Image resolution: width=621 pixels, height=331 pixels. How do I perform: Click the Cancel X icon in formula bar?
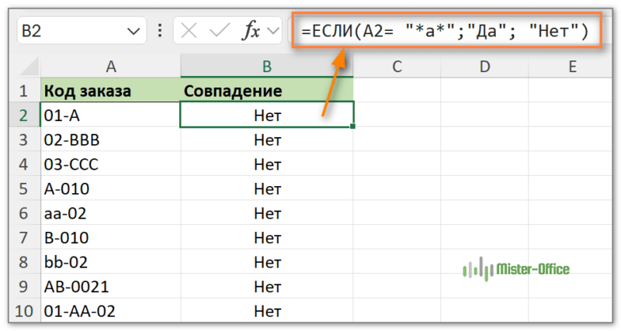tap(190, 32)
